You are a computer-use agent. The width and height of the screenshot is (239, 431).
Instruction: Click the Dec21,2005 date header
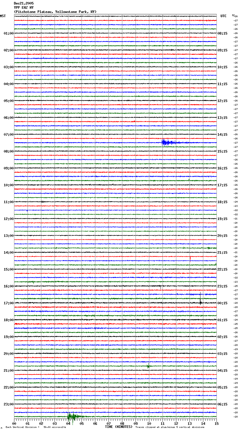click(24, 3)
